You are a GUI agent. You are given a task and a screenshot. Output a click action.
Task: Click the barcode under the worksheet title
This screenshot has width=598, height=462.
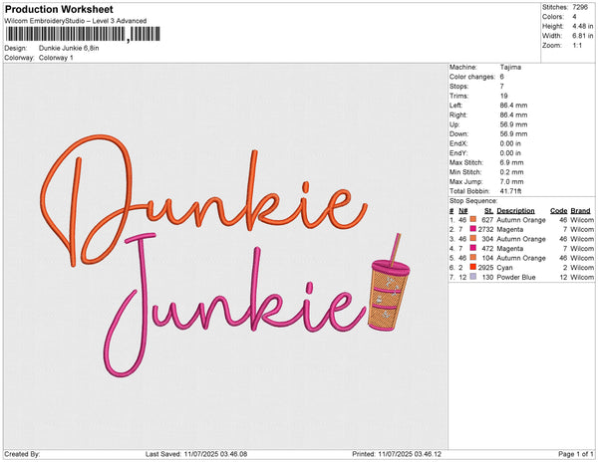(x=83, y=34)
